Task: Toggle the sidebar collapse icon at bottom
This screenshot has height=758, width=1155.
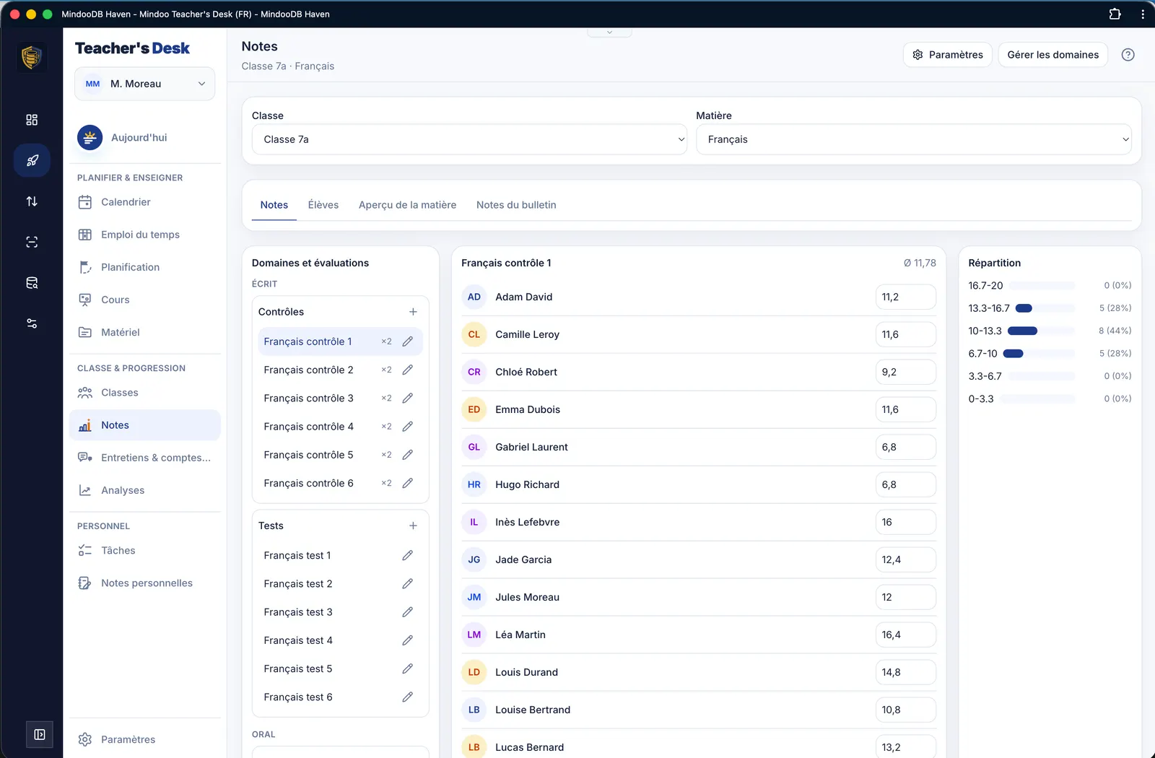Action: point(40,735)
